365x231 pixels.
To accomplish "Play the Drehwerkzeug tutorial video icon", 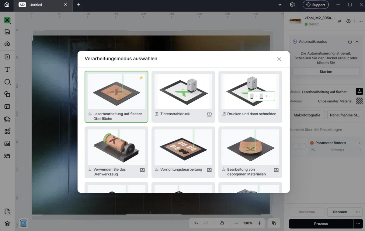I will pos(142,170).
